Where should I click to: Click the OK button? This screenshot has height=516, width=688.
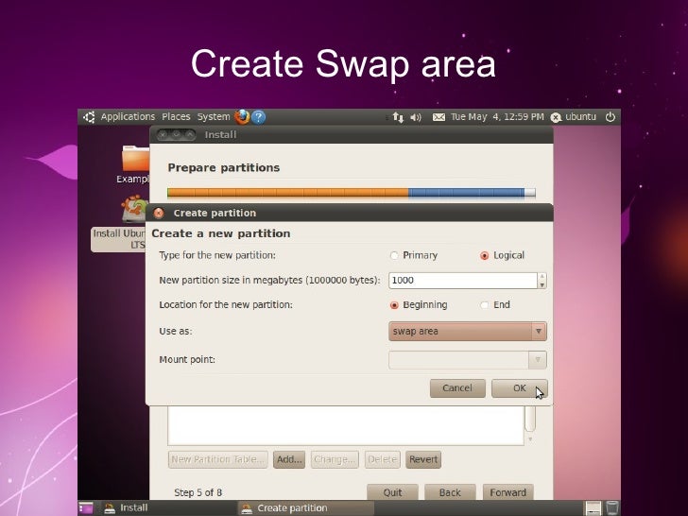point(519,388)
